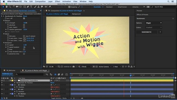Click the Frame Blending icon in timeline
The height and width of the screenshot is (100, 177).
click(59, 74)
